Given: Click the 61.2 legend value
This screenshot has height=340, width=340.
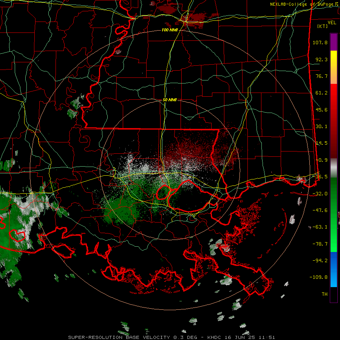Looking at the screenshot, I should click(x=321, y=93).
